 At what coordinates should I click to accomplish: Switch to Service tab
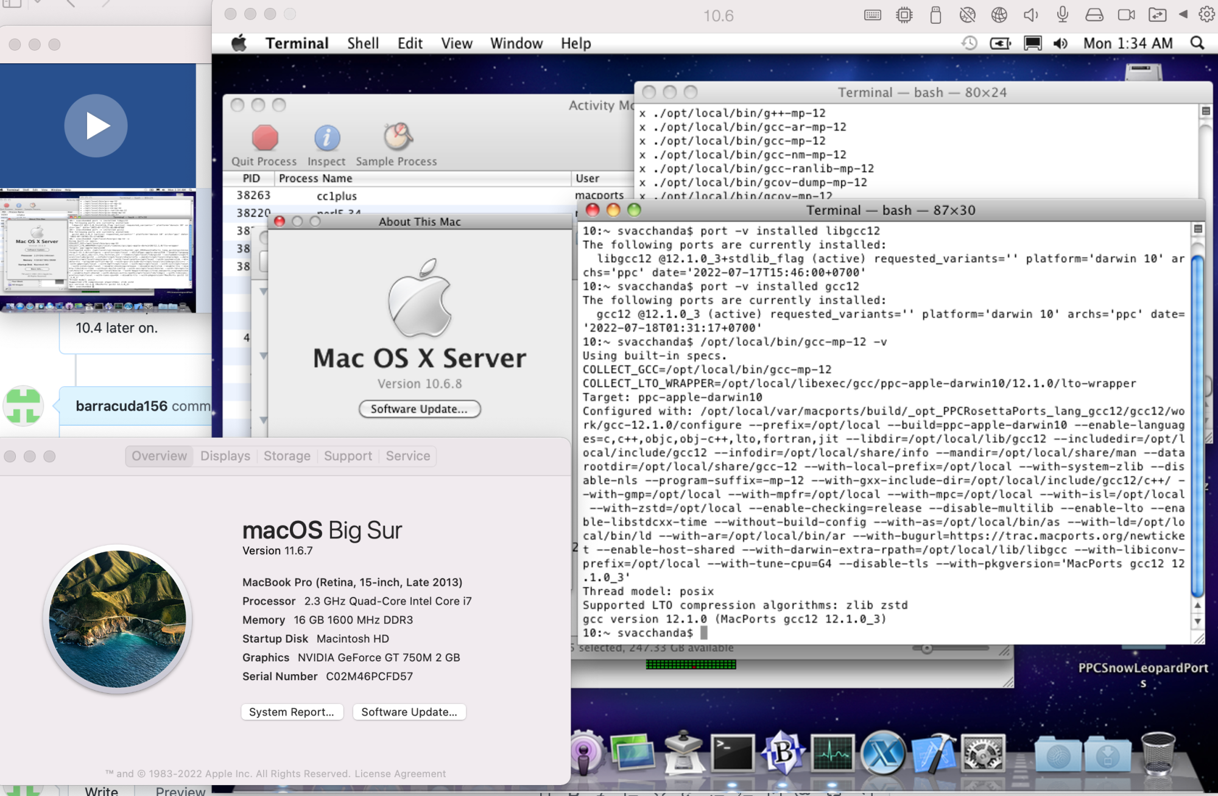[x=408, y=456]
